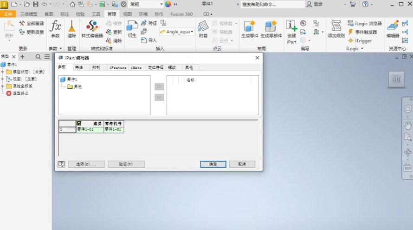413x230 pixels.
Task: Click the Open folder icon in quick access
Action: 27,4
